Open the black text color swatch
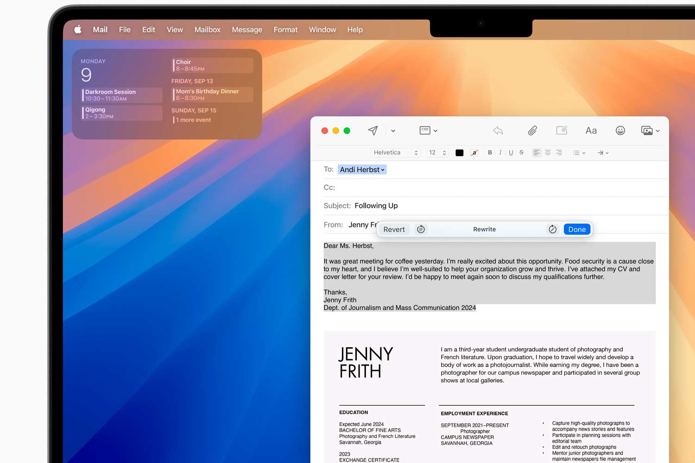Viewport: 695px width, 463px height. 459,152
